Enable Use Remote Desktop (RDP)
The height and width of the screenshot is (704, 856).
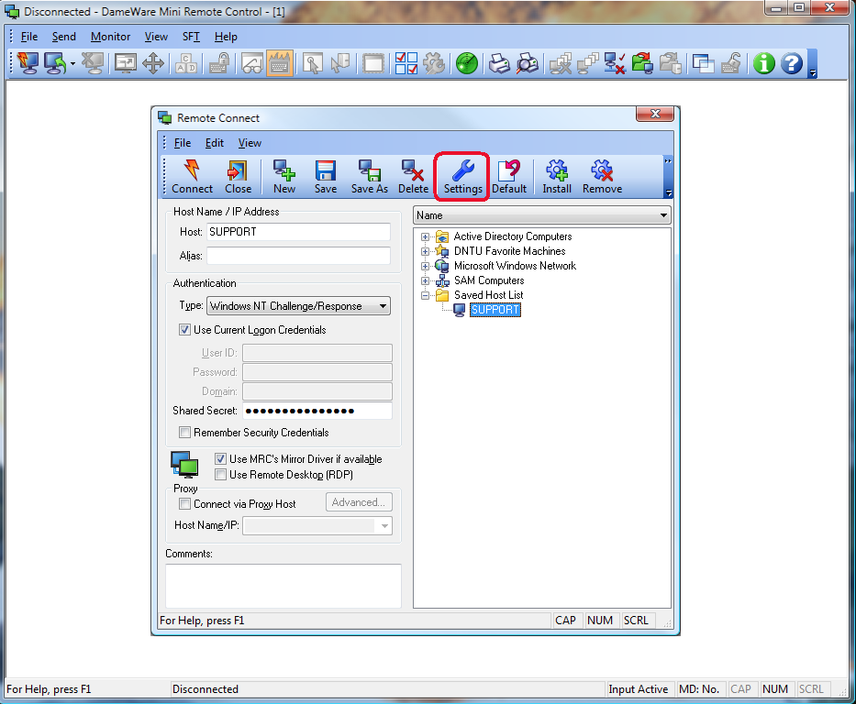[220, 474]
